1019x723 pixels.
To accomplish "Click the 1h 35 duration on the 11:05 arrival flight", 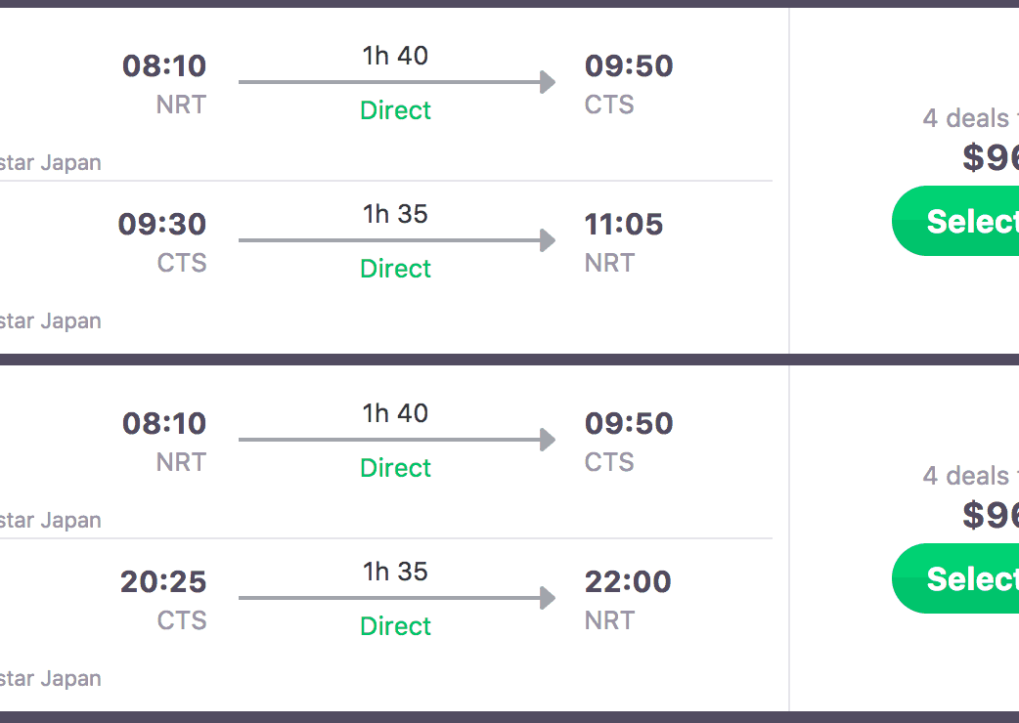I will pos(396,214).
